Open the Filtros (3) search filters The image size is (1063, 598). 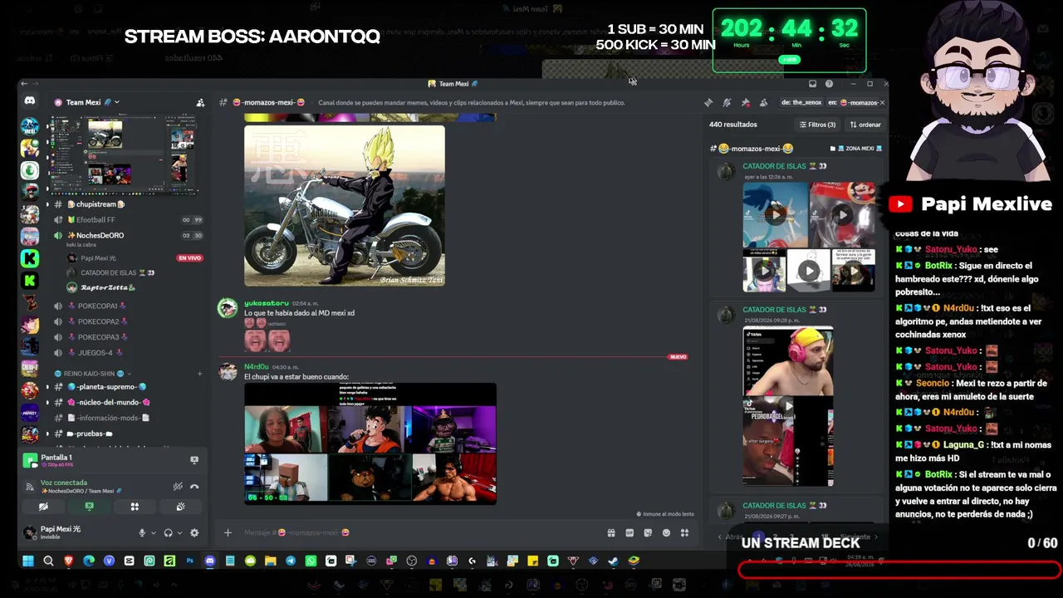pyautogui.click(x=817, y=125)
